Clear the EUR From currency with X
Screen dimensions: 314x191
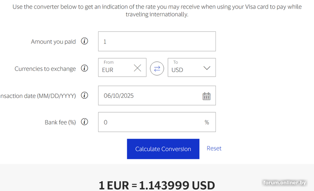point(137,68)
